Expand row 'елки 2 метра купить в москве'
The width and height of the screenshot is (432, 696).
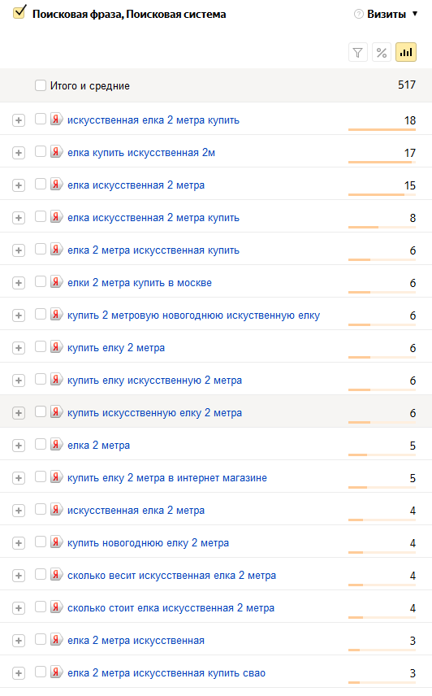click(x=19, y=283)
